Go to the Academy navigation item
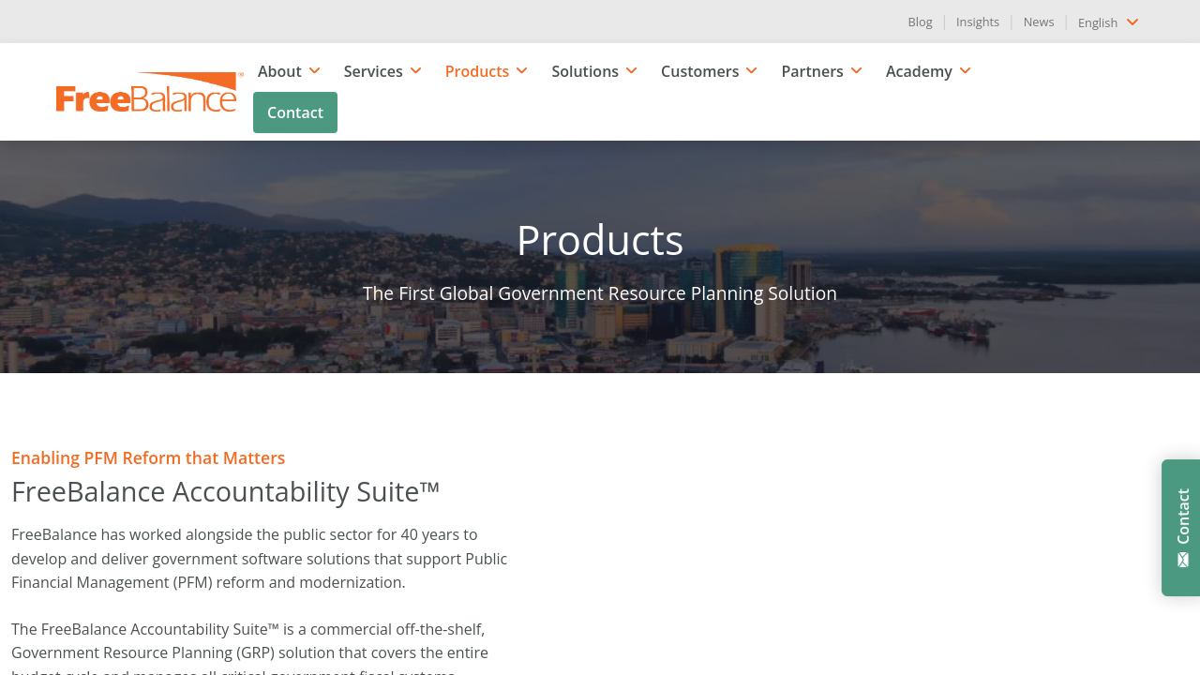This screenshot has height=675, width=1200. 918,71
